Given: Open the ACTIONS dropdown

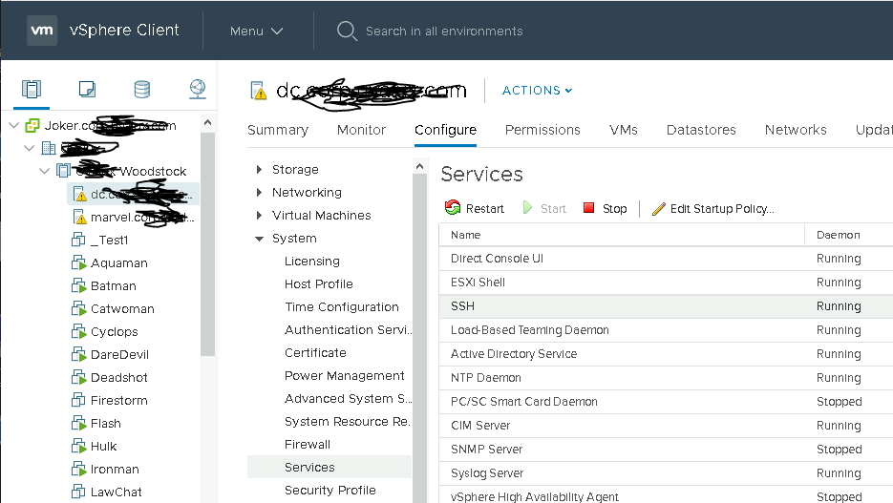Looking at the screenshot, I should [537, 90].
